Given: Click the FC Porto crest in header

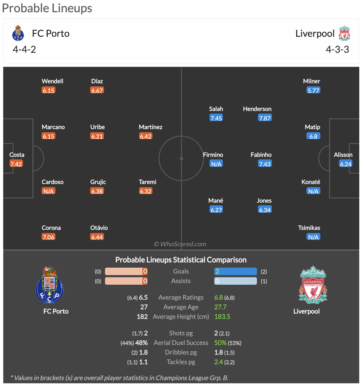Looking at the screenshot, I should pos(18,33).
